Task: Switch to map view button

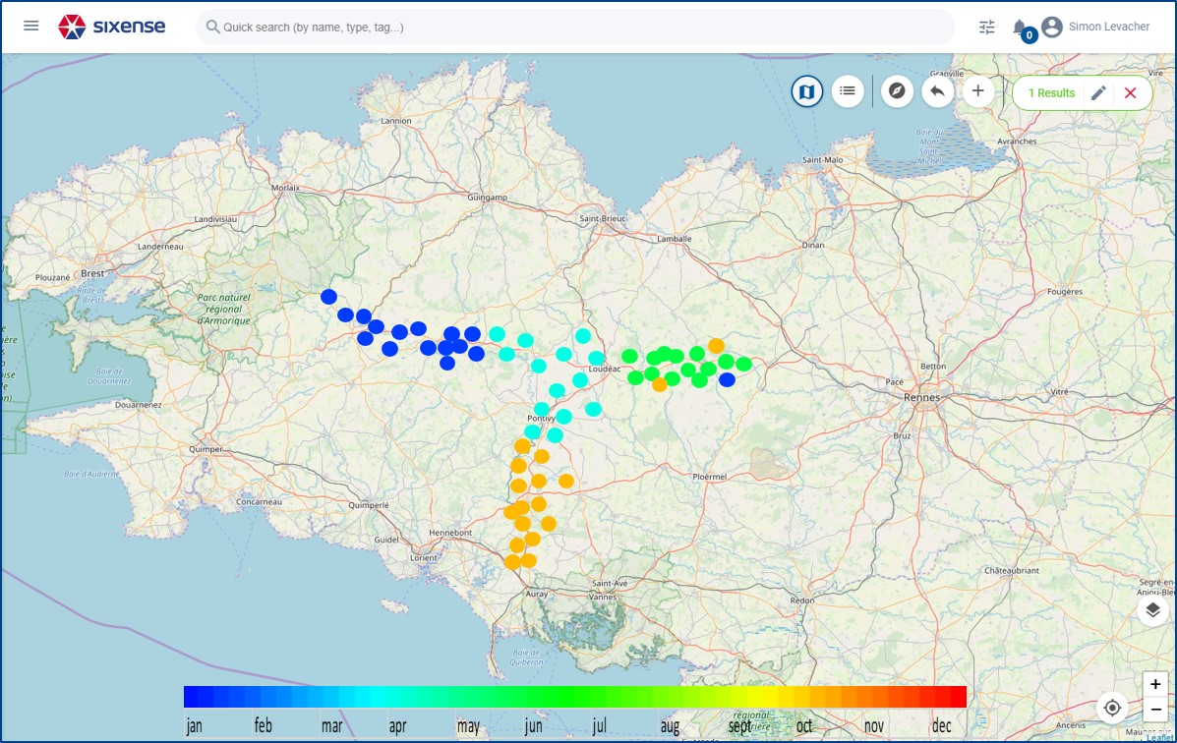Action: click(x=807, y=91)
